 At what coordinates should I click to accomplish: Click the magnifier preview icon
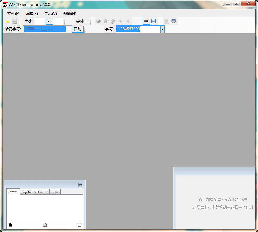pyautogui.click(x=166, y=21)
